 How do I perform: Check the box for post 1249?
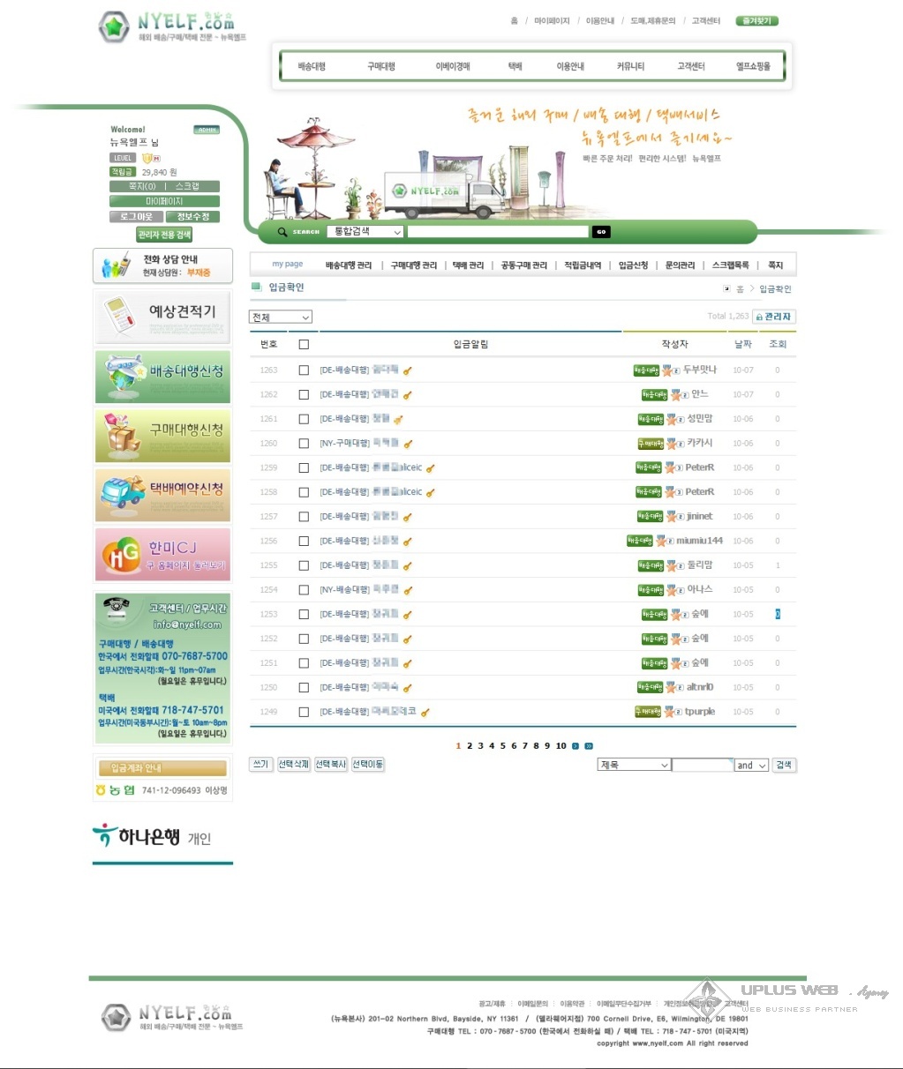pos(304,712)
